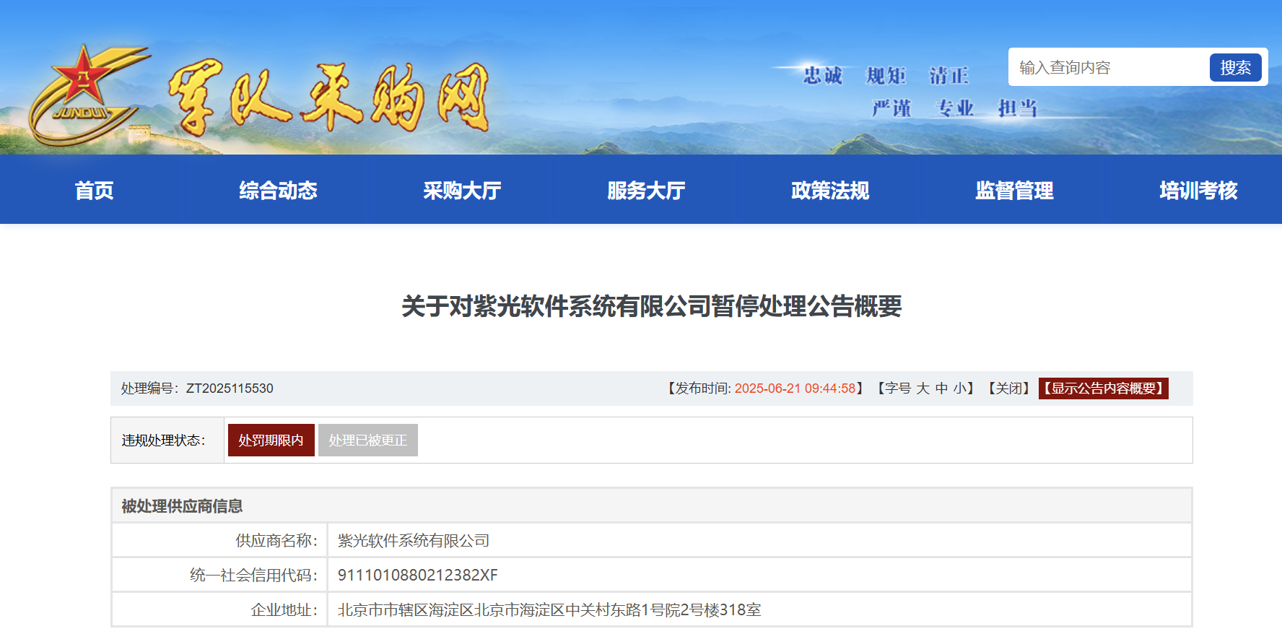Click the announcement title about 紫光软件系统有限公司
This screenshot has width=1282, height=634.
point(652,306)
